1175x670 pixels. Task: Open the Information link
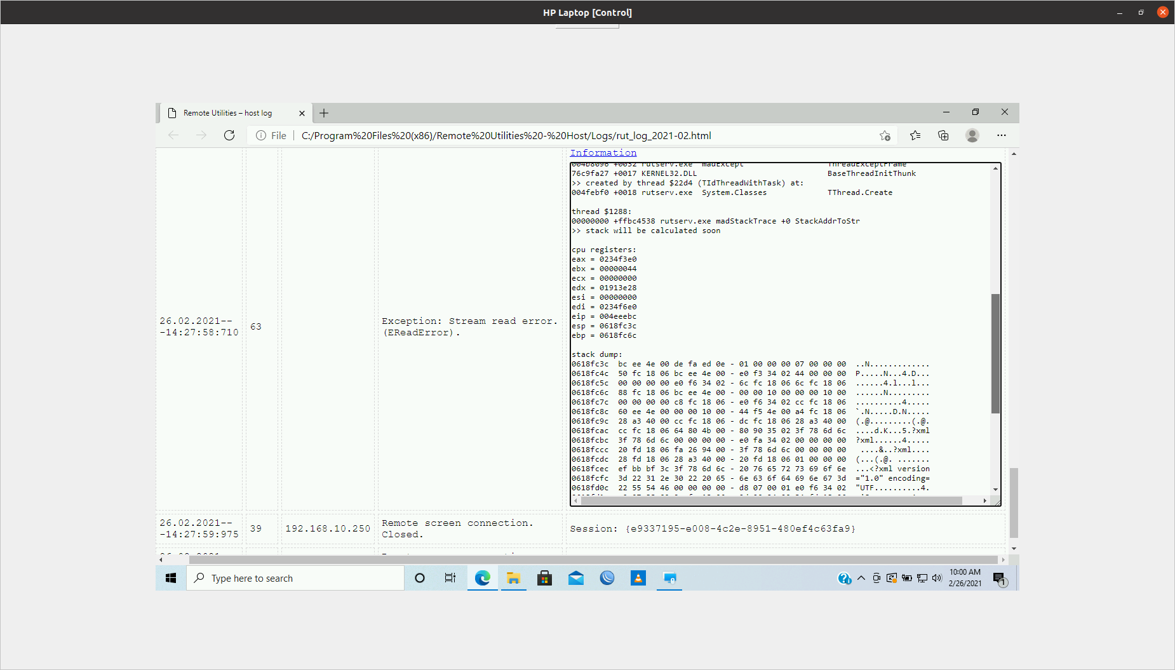click(x=603, y=153)
